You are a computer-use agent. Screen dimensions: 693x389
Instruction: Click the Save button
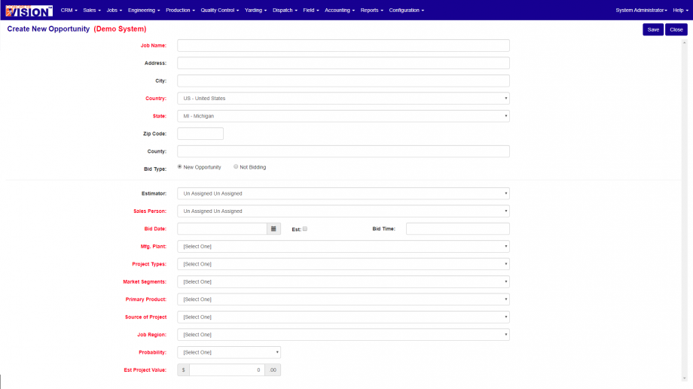pos(653,29)
